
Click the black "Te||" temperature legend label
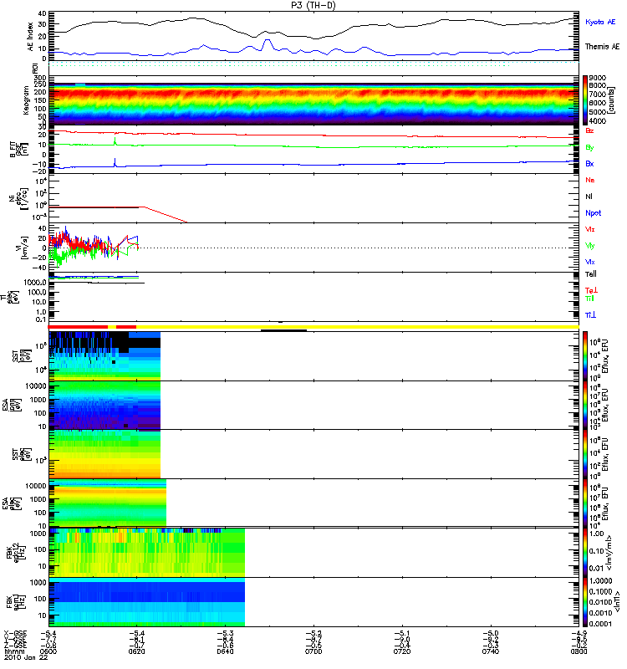(591, 274)
